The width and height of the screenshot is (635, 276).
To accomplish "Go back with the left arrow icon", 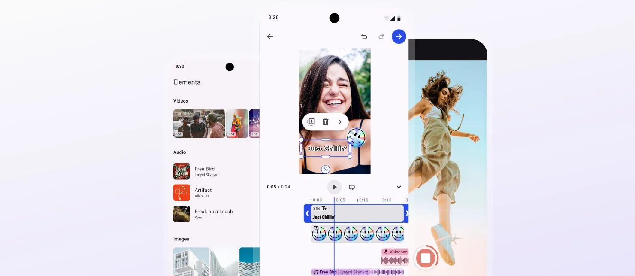I will [270, 36].
